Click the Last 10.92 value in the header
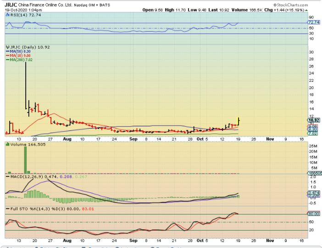This screenshot has width=322, height=248. point(218,10)
